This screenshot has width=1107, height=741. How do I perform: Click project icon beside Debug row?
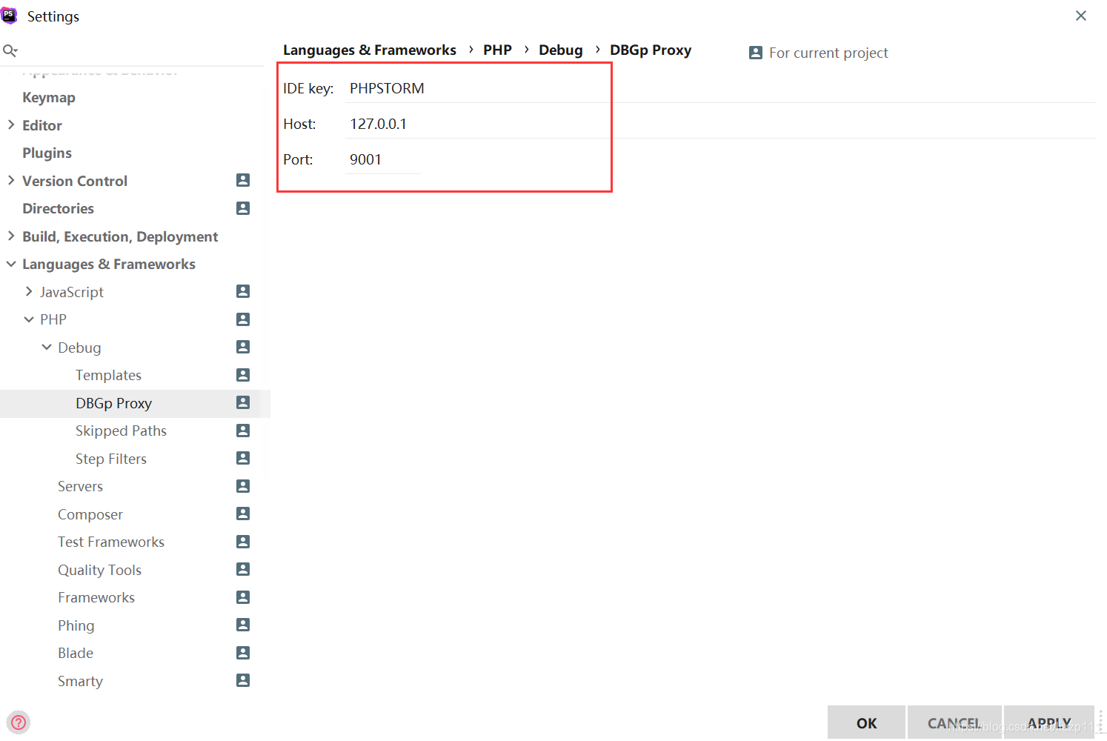point(243,347)
